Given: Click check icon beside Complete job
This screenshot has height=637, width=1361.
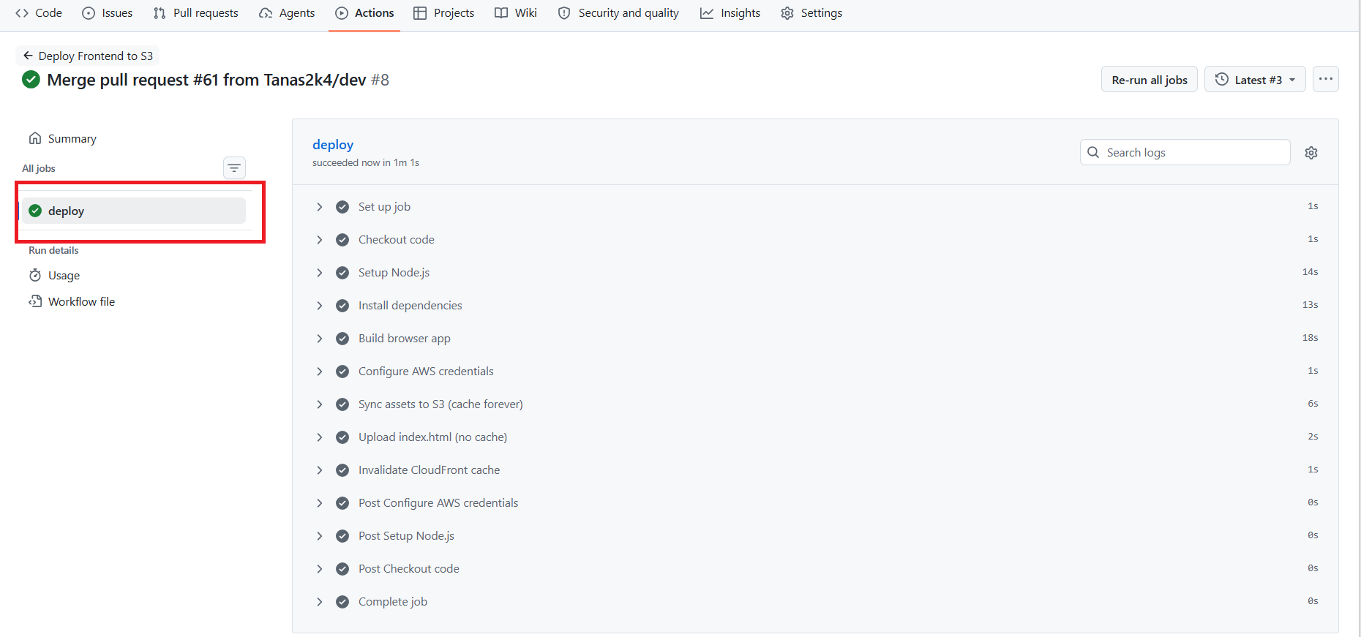Looking at the screenshot, I should click(x=342, y=602).
